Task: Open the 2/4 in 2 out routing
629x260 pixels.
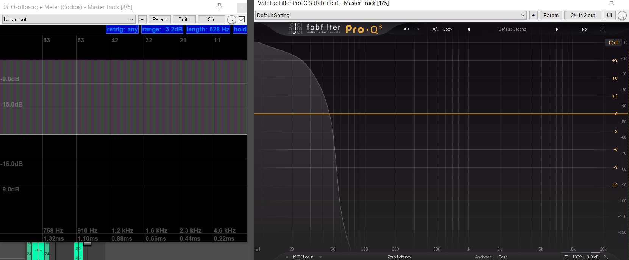Action: point(583,15)
